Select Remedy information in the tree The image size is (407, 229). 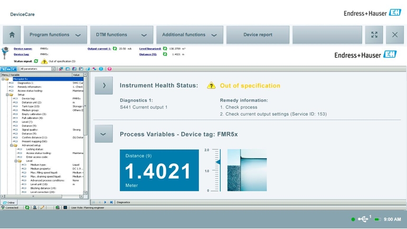[30, 87]
